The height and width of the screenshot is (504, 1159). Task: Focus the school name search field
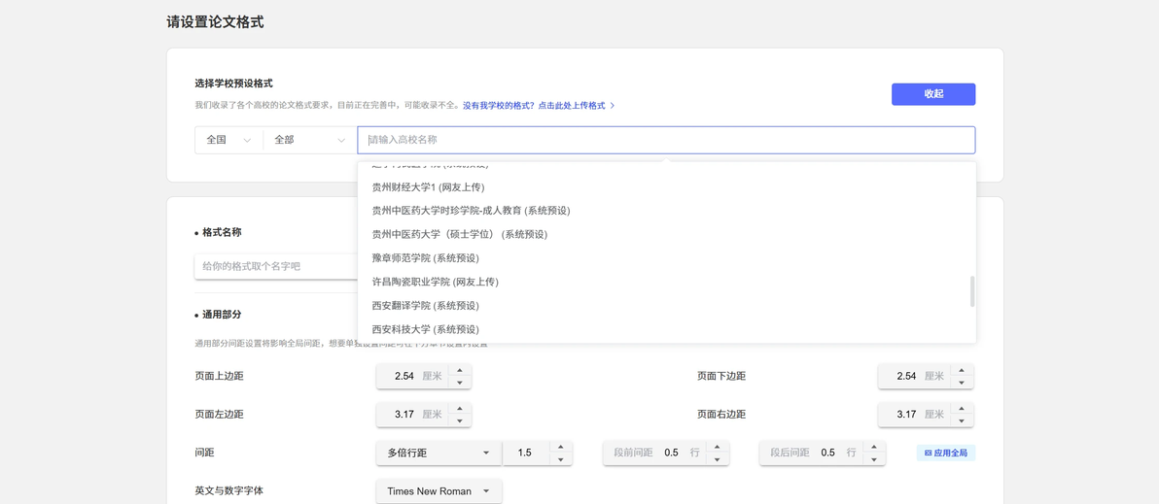point(666,140)
